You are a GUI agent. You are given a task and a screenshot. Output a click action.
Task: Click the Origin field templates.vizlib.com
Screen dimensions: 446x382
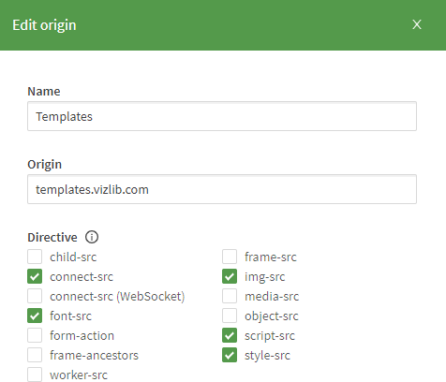click(222, 189)
